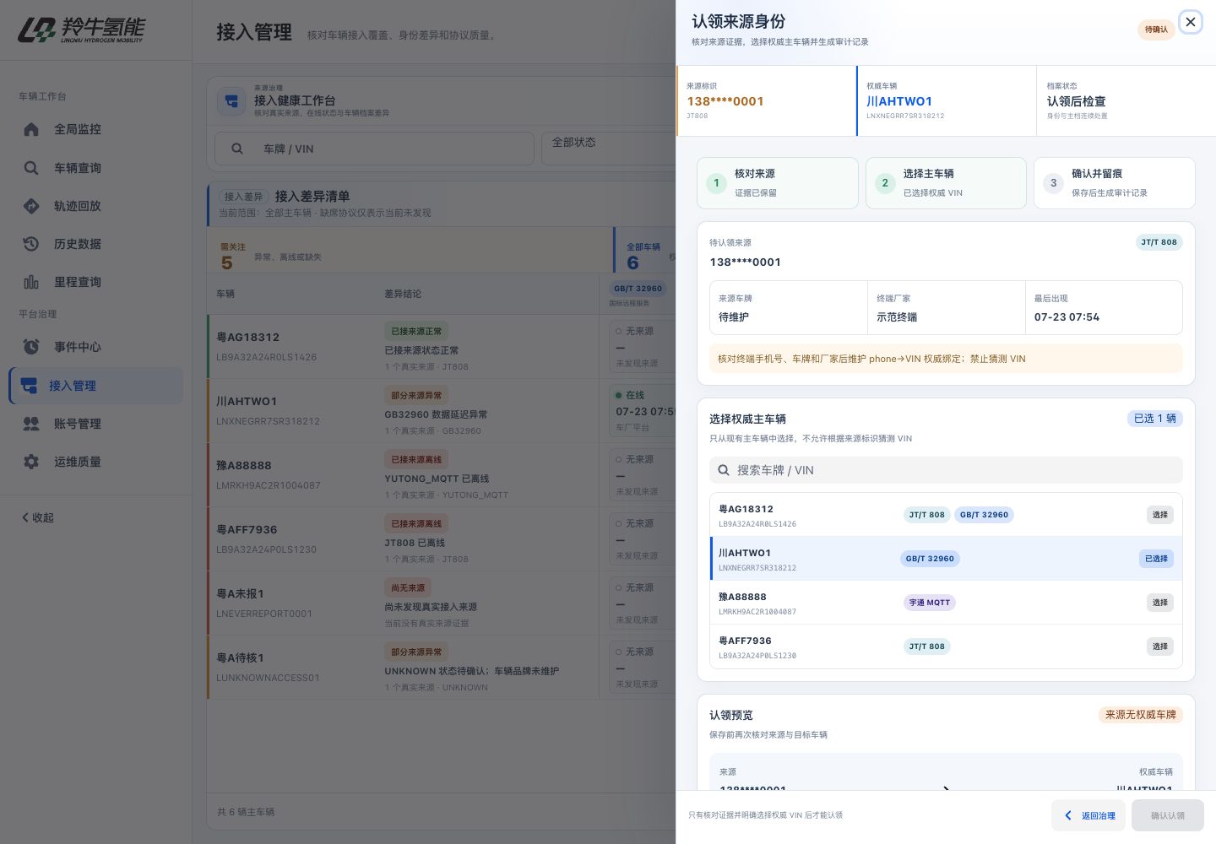Open 里程查询 chart icon in sidebar
The width and height of the screenshot is (1216, 844).
click(x=31, y=282)
